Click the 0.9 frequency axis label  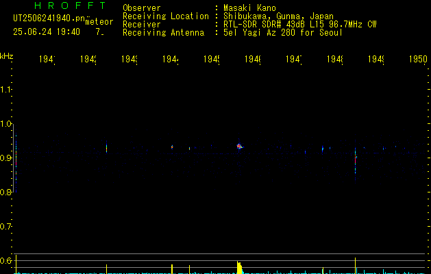click(5, 158)
